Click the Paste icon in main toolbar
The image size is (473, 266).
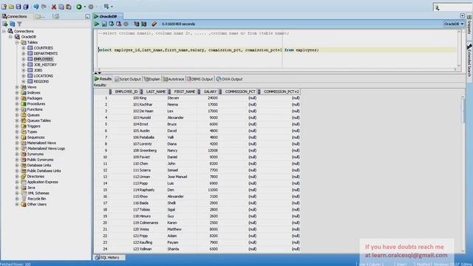(69, 7)
